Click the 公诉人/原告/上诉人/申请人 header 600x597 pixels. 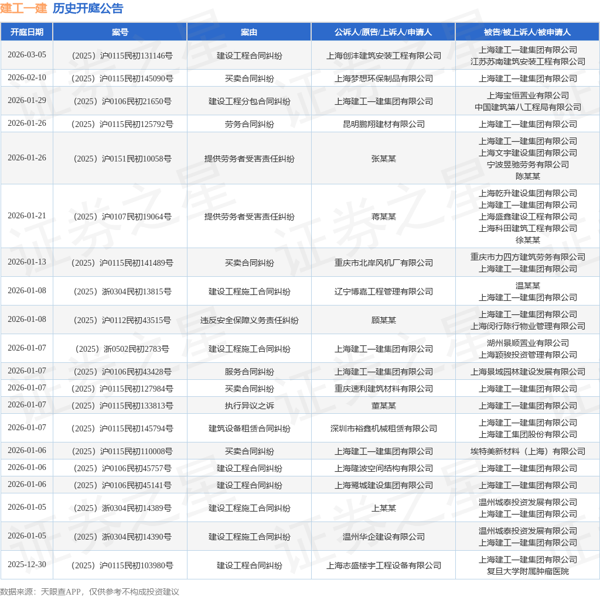(x=383, y=32)
